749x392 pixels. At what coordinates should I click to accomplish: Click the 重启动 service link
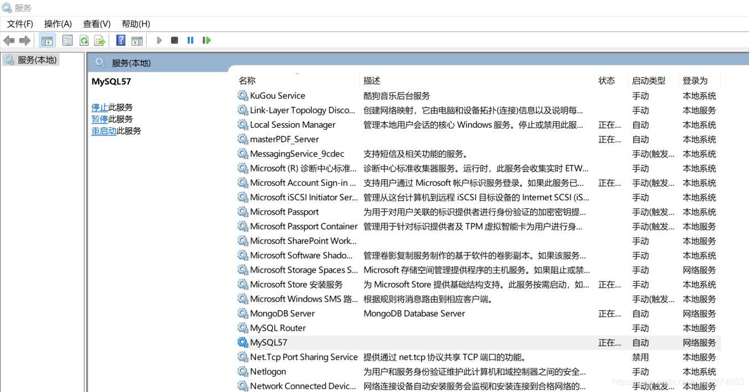[x=104, y=131]
